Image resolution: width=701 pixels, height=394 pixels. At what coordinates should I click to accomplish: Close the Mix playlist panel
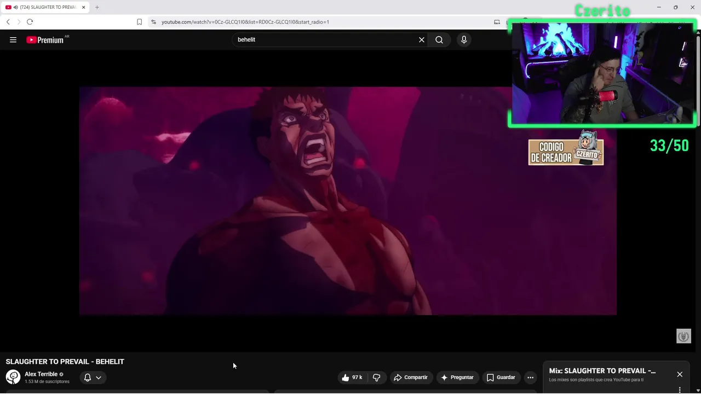tap(680, 374)
